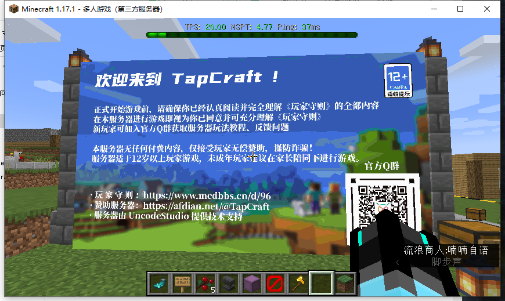Select the diamond horse armor hotbar slot
Image resolution: width=505 pixels, height=301 pixels.
[157, 283]
